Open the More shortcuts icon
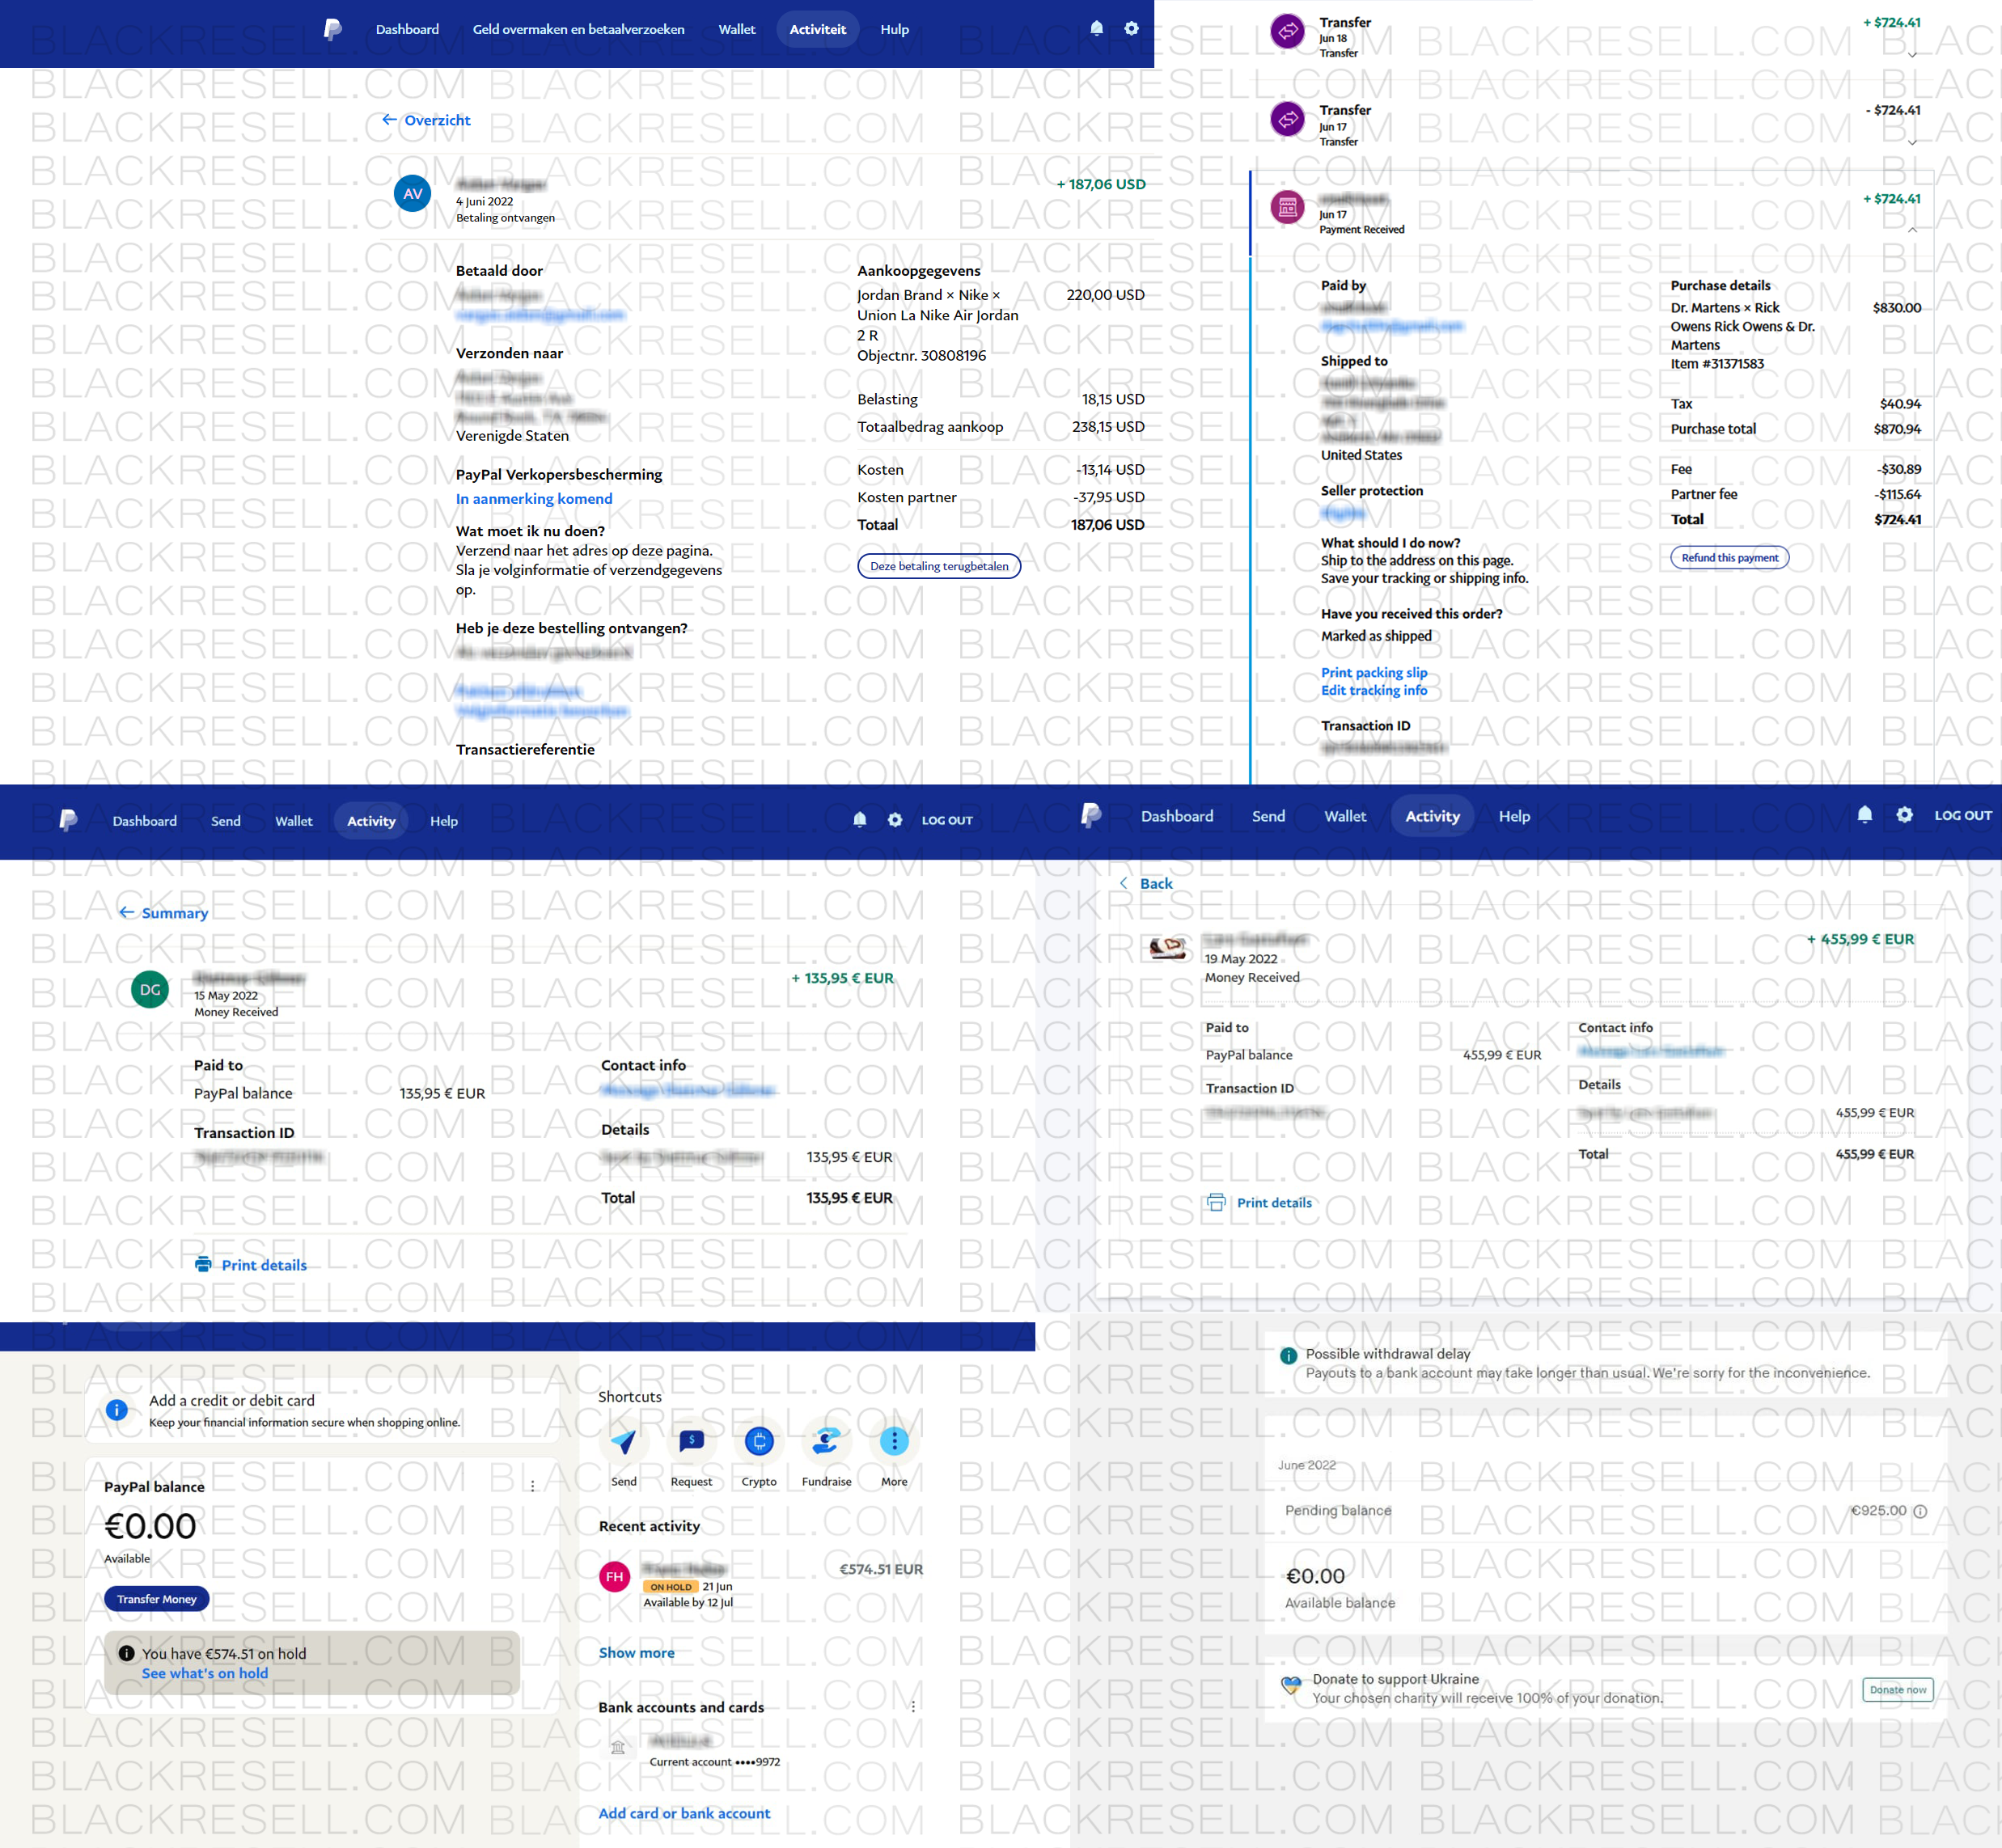The image size is (2002, 1848). tap(894, 1441)
